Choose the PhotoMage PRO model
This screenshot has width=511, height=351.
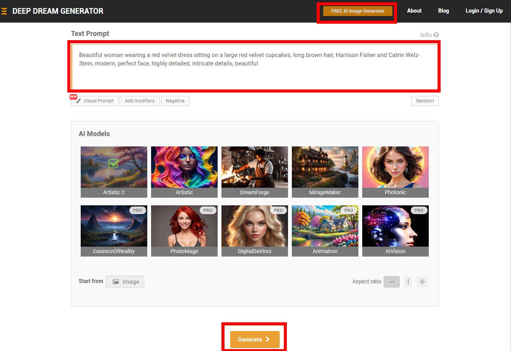(x=184, y=231)
